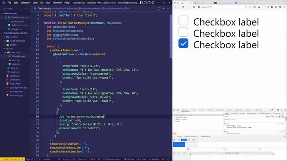Split the editor right
Viewport: 287px width, 161px height.
pos(159,8)
